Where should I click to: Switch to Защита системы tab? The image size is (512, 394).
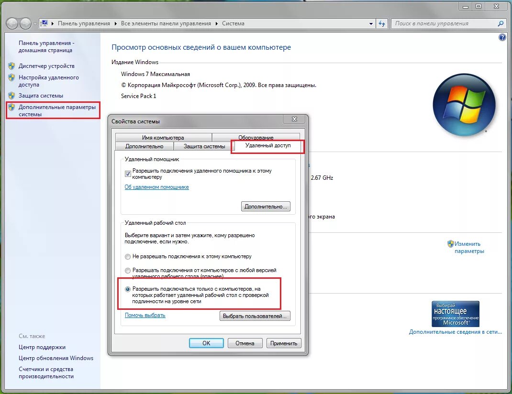(204, 146)
